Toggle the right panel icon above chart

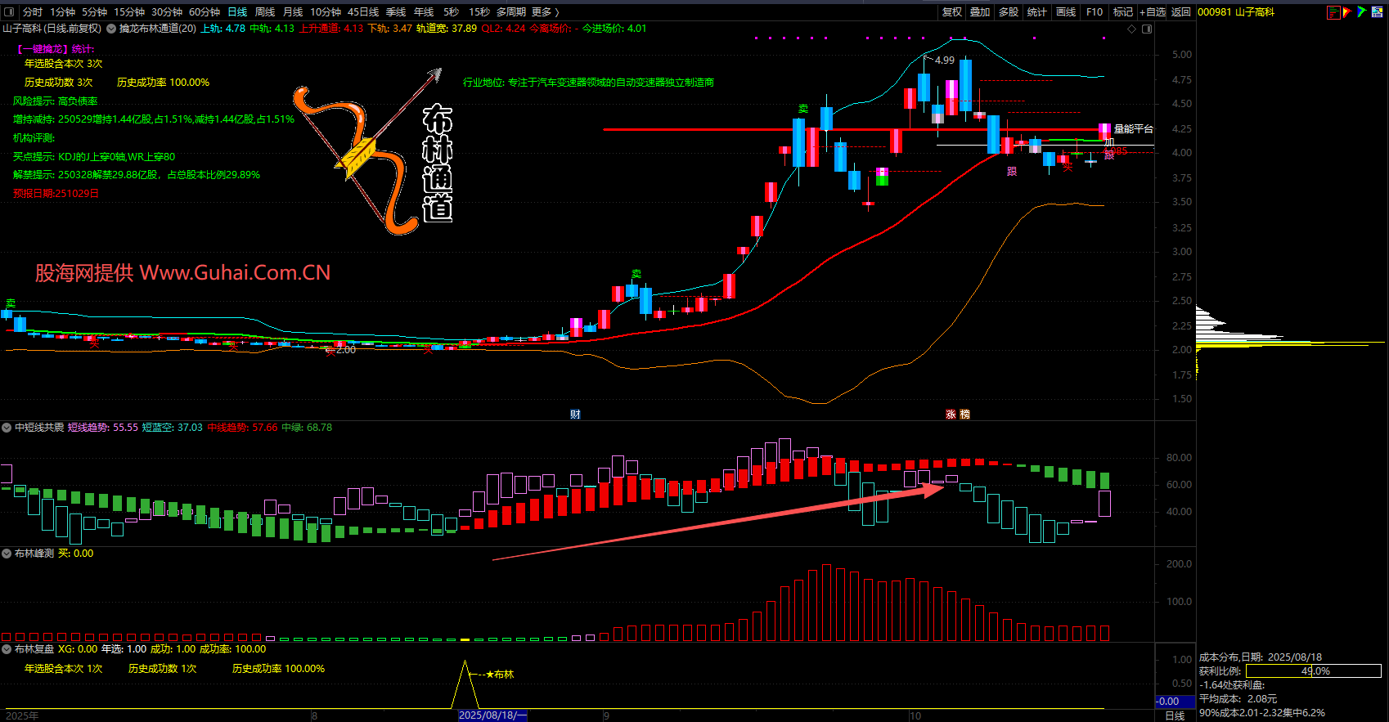coord(1147,29)
